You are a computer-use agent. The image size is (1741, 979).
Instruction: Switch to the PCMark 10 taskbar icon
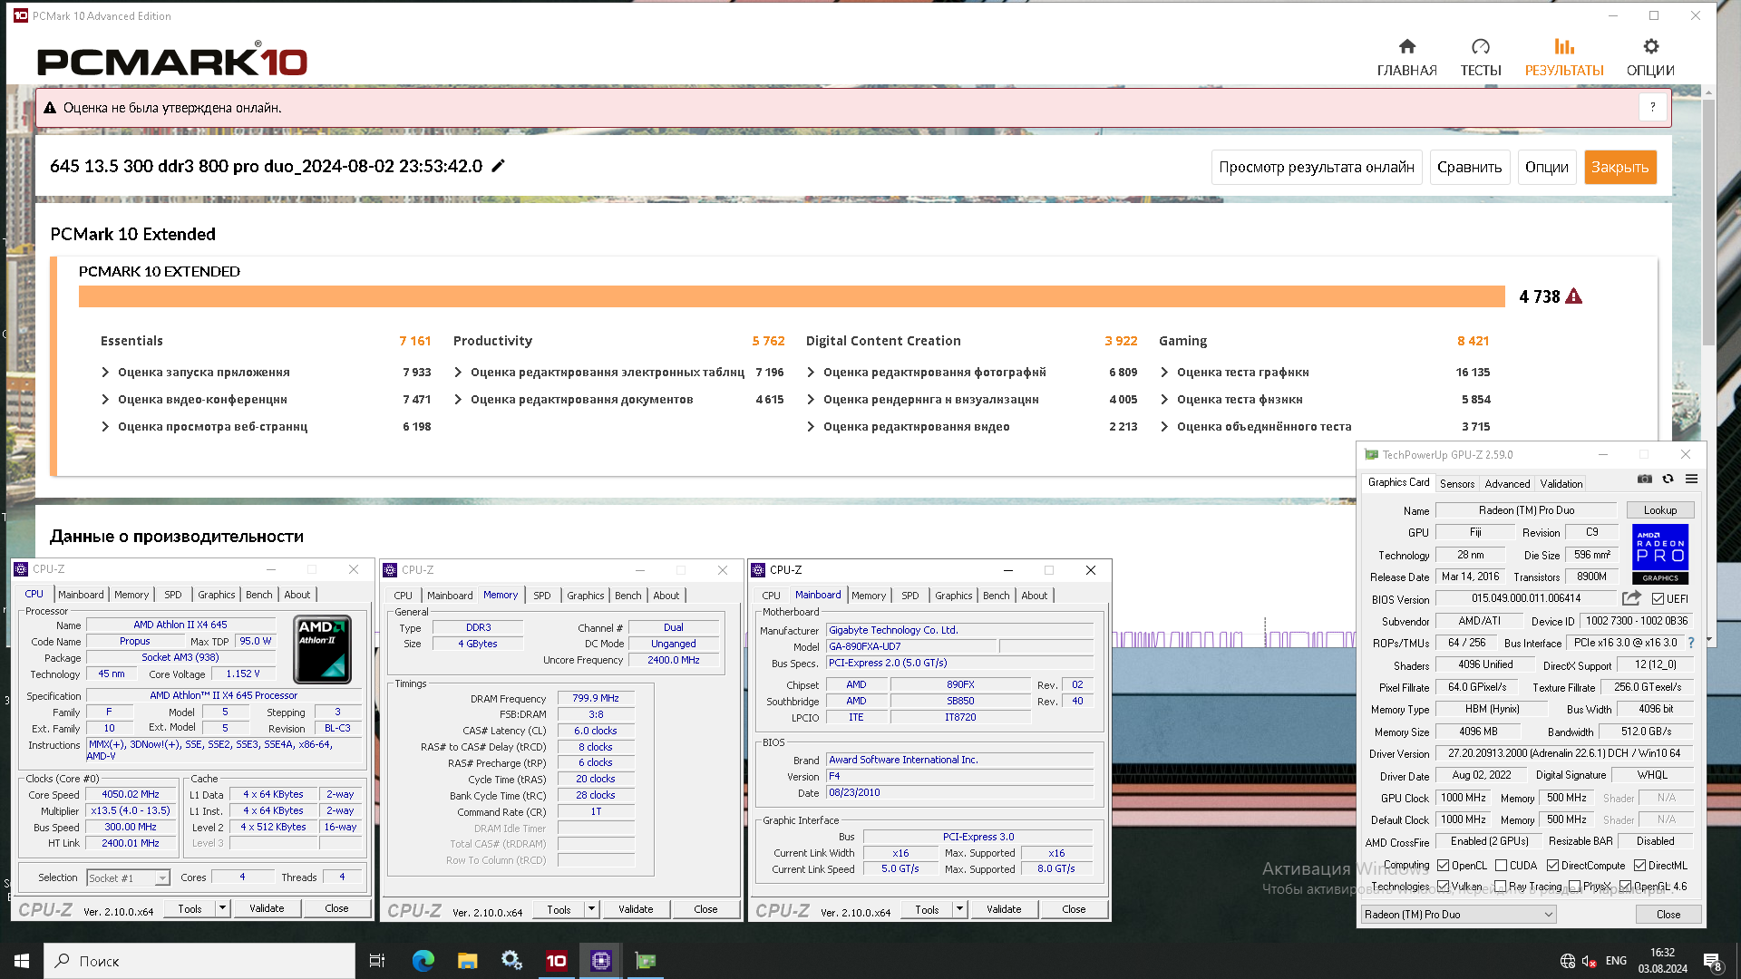coord(556,961)
